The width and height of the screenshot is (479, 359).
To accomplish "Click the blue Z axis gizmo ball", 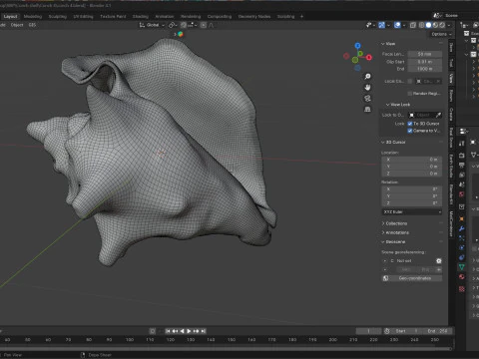I will coord(357,46).
